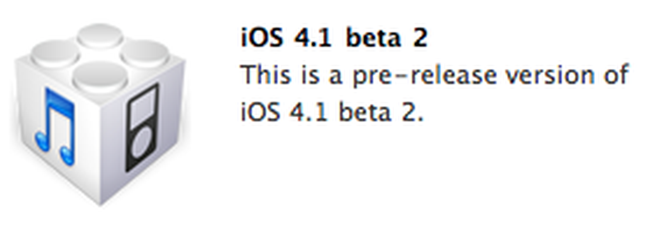The height and width of the screenshot is (228, 664).
Task: Click the iOS firmware package block icon
Action: click(x=100, y=114)
